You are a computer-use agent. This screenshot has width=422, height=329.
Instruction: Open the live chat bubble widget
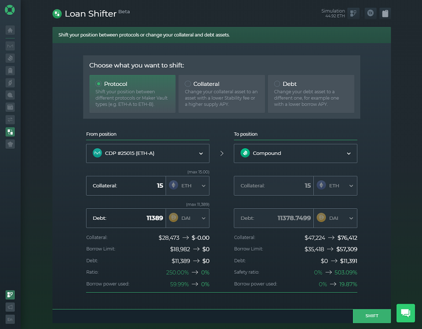[x=406, y=313]
